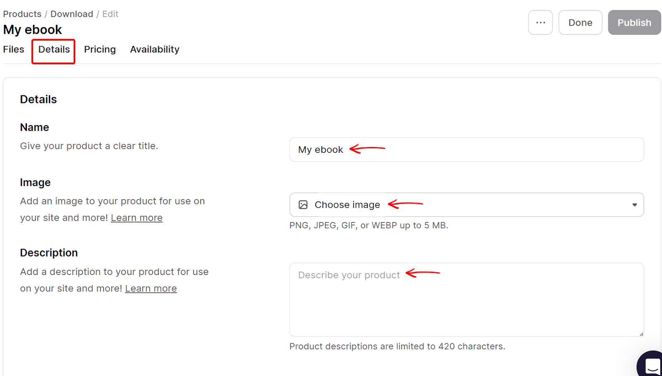Image resolution: width=662 pixels, height=376 pixels.
Task: Click the image icon beside Choose image
Action: point(303,205)
